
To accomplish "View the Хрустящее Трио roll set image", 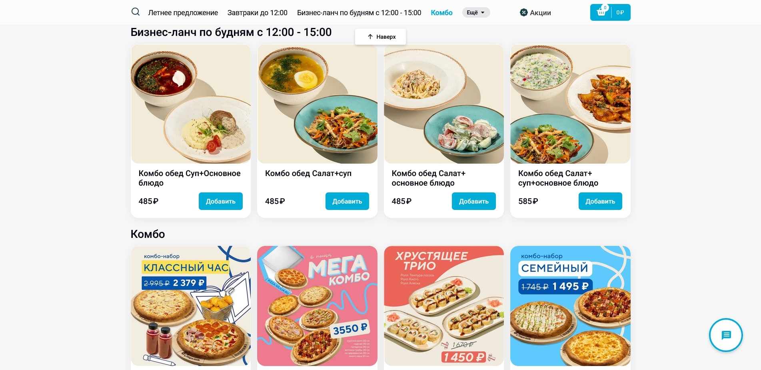I will pyautogui.click(x=444, y=306).
